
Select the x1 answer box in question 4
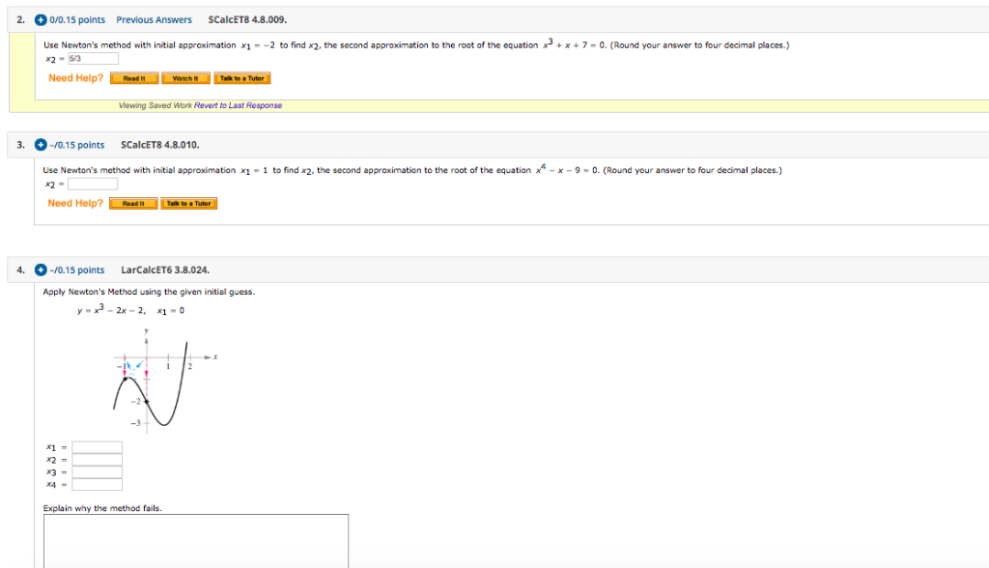[97, 447]
